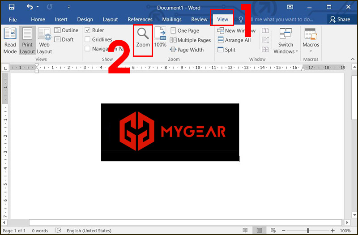The width and height of the screenshot is (358, 235).
Task: Click the Tell me search field
Action: coord(281,19)
